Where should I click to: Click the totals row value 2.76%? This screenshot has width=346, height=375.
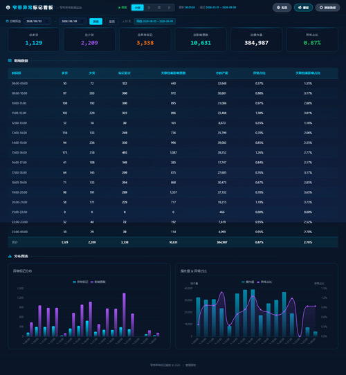point(308,242)
